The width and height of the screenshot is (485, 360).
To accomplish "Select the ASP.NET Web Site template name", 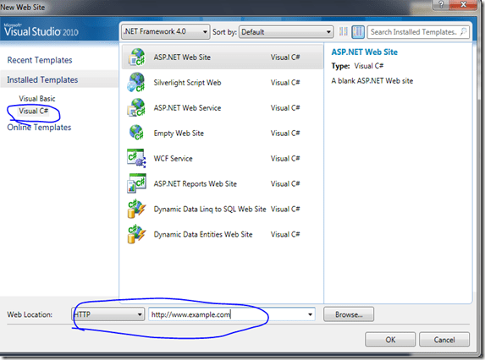I will (182, 57).
